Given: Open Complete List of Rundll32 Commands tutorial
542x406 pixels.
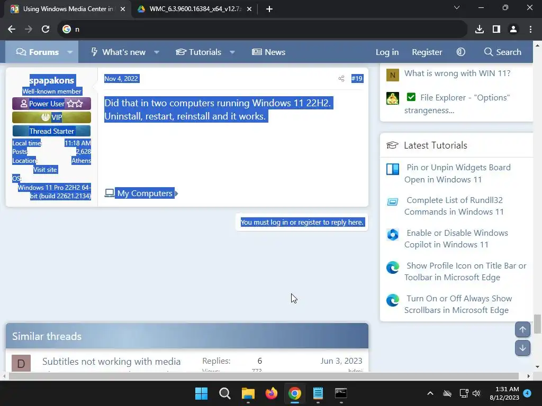Looking at the screenshot, I should [454, 206].
